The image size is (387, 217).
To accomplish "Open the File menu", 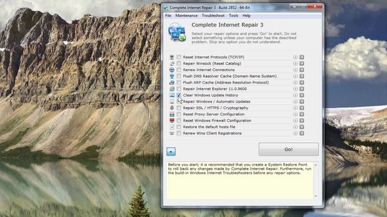I will (x=168, y=16).
